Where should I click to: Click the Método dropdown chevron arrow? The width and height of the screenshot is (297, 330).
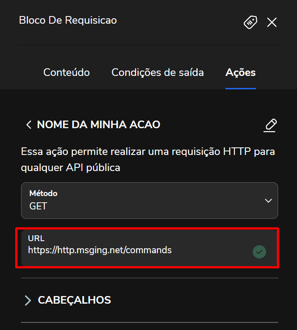pyautogui.click(x=268, y=201)
